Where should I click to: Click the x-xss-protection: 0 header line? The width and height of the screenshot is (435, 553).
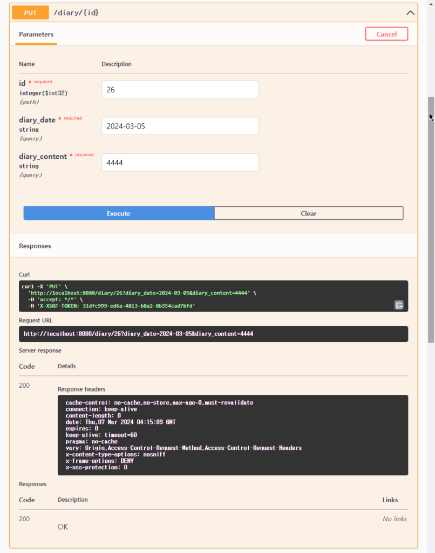pyautogui.click(x=96, y=468)
